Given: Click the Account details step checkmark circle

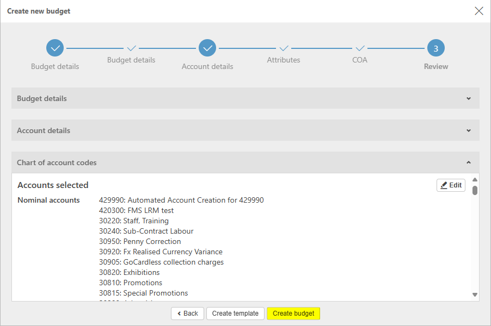Looking at the screenshot, I should [x=207, y=48].
